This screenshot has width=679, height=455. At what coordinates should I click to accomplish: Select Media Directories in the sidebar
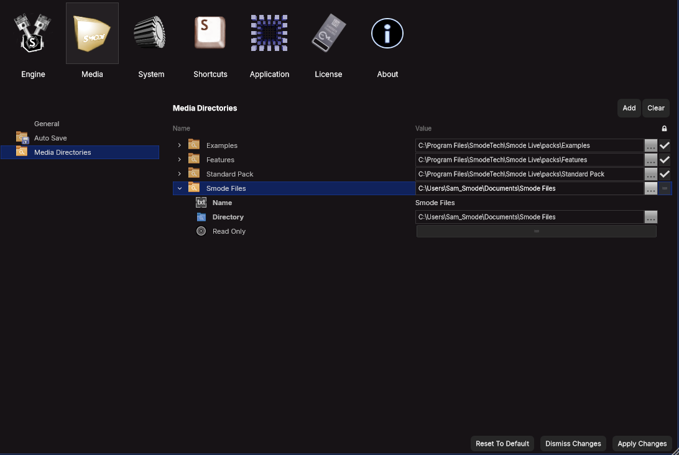80,152
